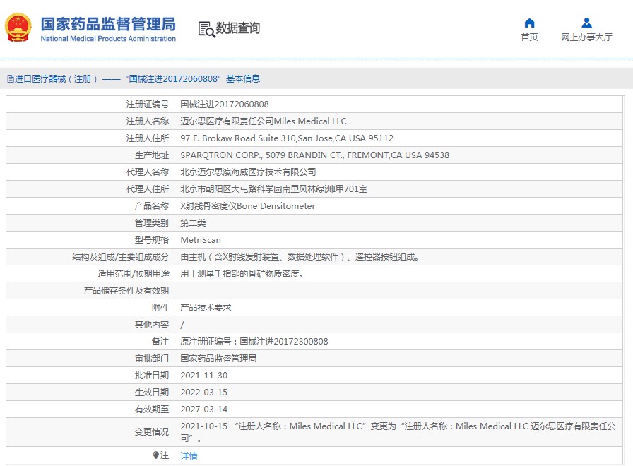Screen dimensions: 633x466
Task: Click attachment value 产品技术要求
Action: pyautogui.click(x=206, y=308)
